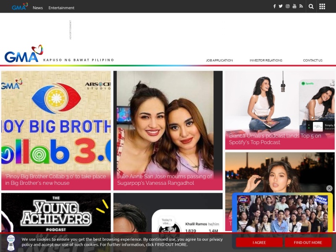Play the Family Feud fresh episode video
Screen dimensions: 336x252
pyautogui.click(x=282, y=213)
